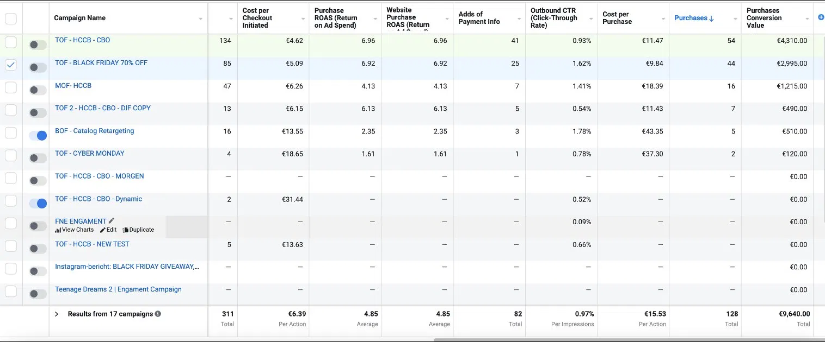Select checkbox for BOF - Catalog Retargeting
825x342 pixels.
tap(11, 132)
